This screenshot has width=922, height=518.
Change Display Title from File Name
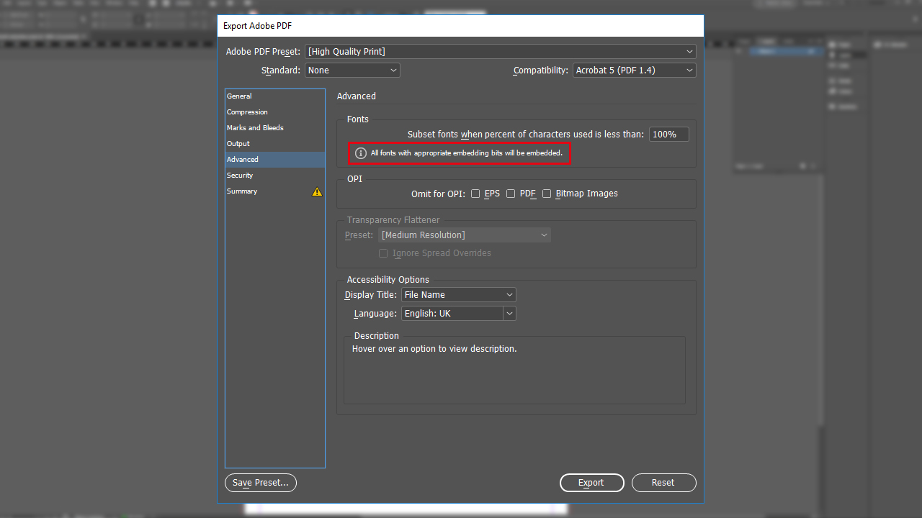click(x=459, y=294)
